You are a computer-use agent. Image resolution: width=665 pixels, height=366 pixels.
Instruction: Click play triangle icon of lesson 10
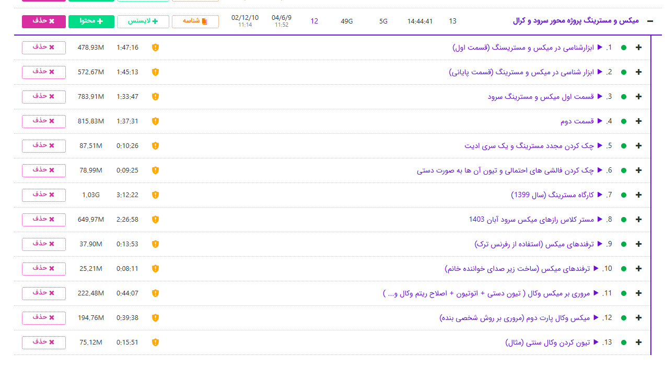pyautogui.click(x=596, y=268)
